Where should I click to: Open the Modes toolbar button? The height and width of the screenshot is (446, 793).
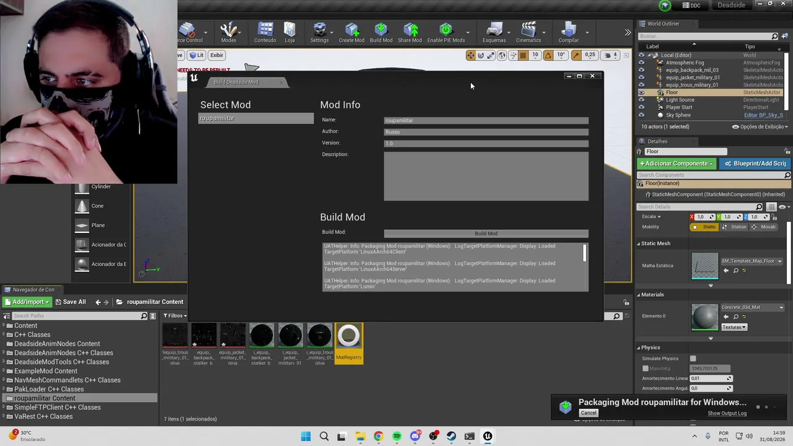click(x=229, y=33)
